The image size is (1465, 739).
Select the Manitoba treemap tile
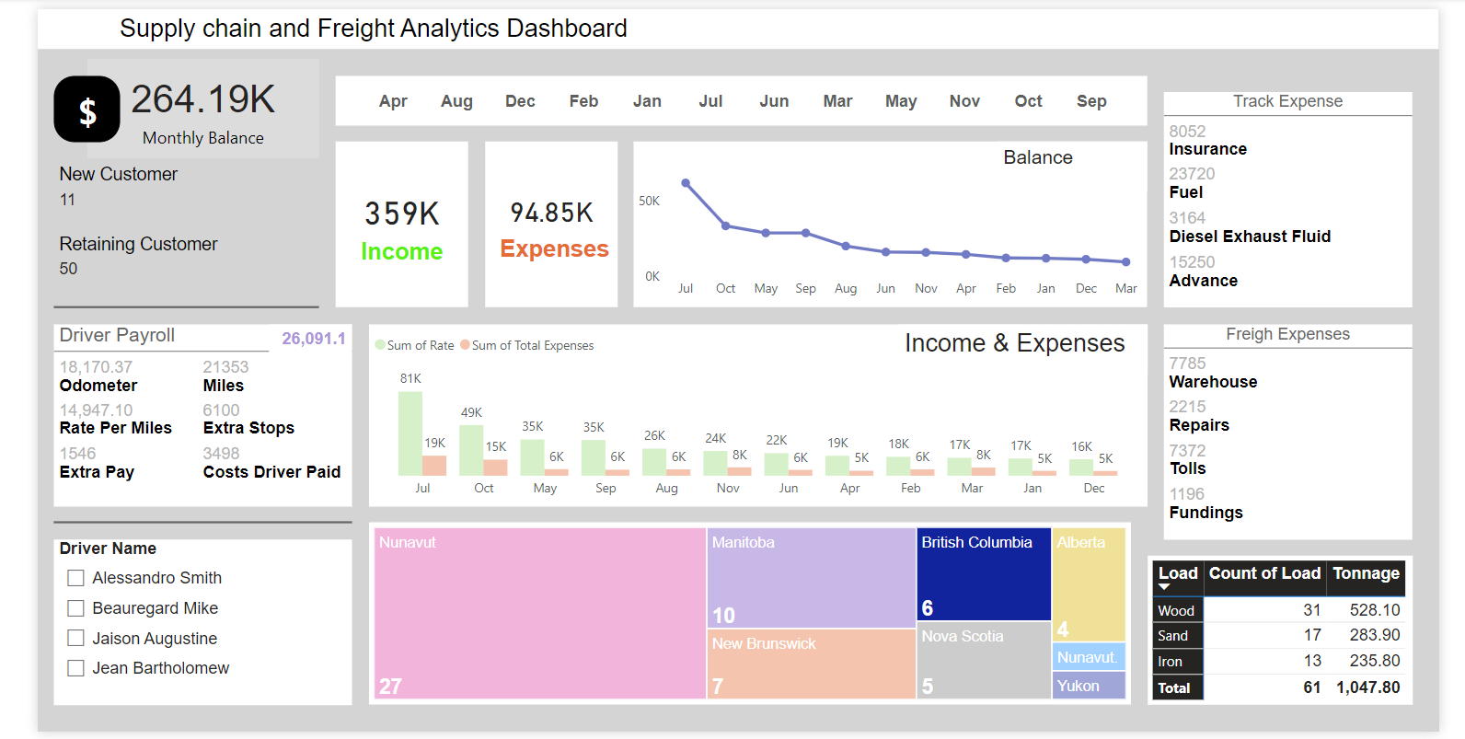point(810,577)
